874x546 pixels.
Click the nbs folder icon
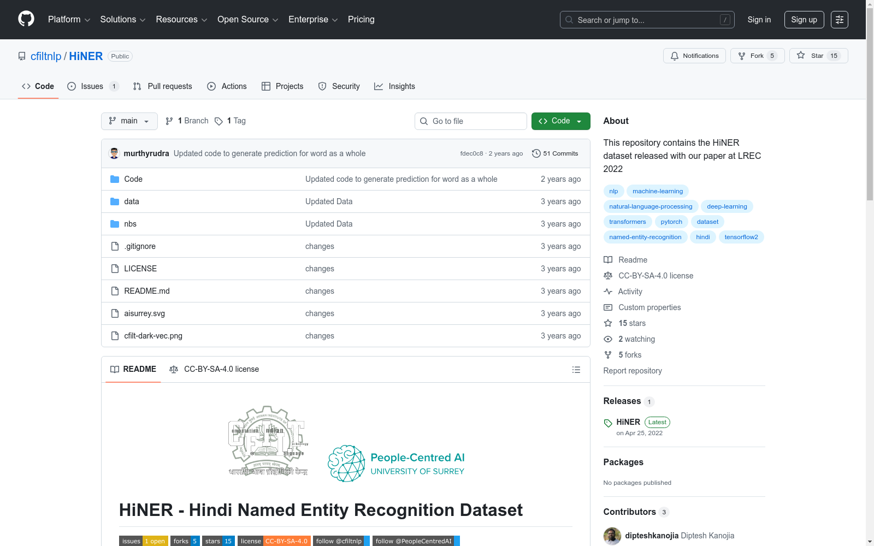115,224
